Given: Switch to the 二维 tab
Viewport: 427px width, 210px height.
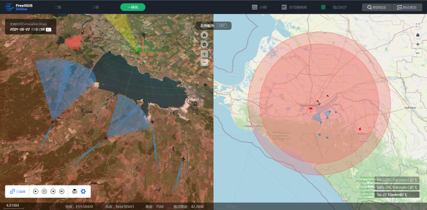Looking at the screenshot, I should click(58, 7).
